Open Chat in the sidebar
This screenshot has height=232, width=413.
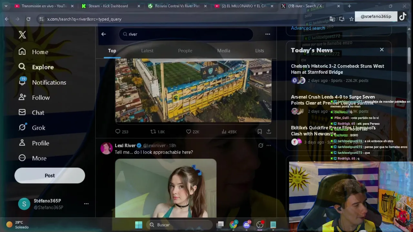tap(31, 112)
